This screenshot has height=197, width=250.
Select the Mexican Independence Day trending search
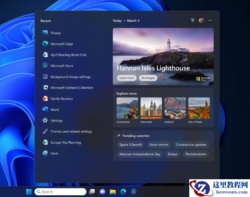140,154
